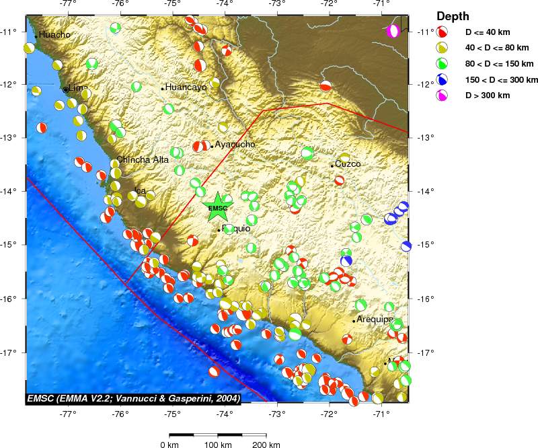This screenshot has width=538, height=448.
Task: Select the Cuzco city label
Action: coord(348,164)
